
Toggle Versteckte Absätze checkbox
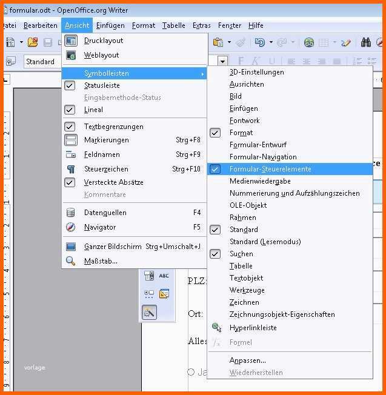click(x=70, y=182)
